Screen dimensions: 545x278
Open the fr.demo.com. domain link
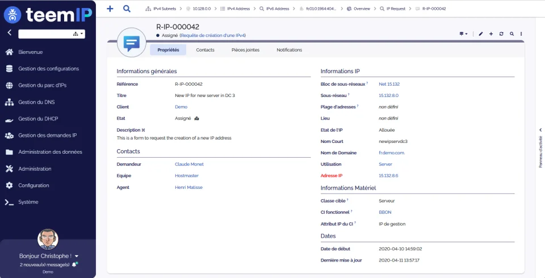392,153
